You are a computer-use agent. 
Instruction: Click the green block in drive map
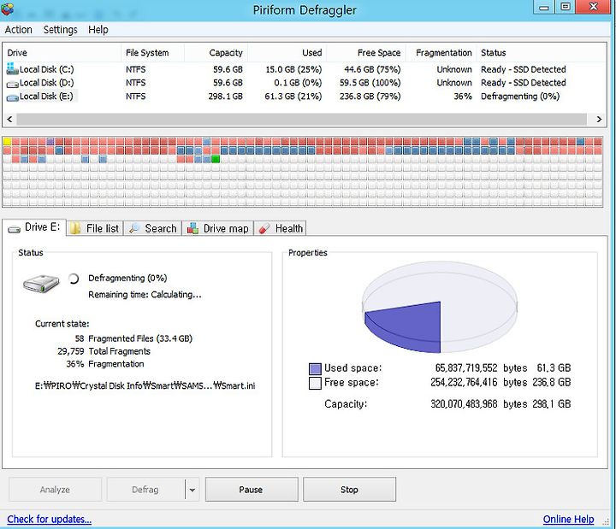coord(216,159)
